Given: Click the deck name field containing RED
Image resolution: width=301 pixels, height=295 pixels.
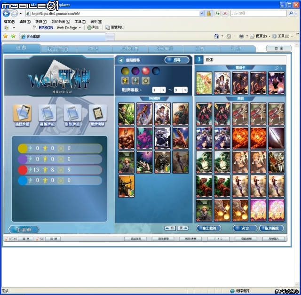Looking at the screenshot, I should point(245,60).
